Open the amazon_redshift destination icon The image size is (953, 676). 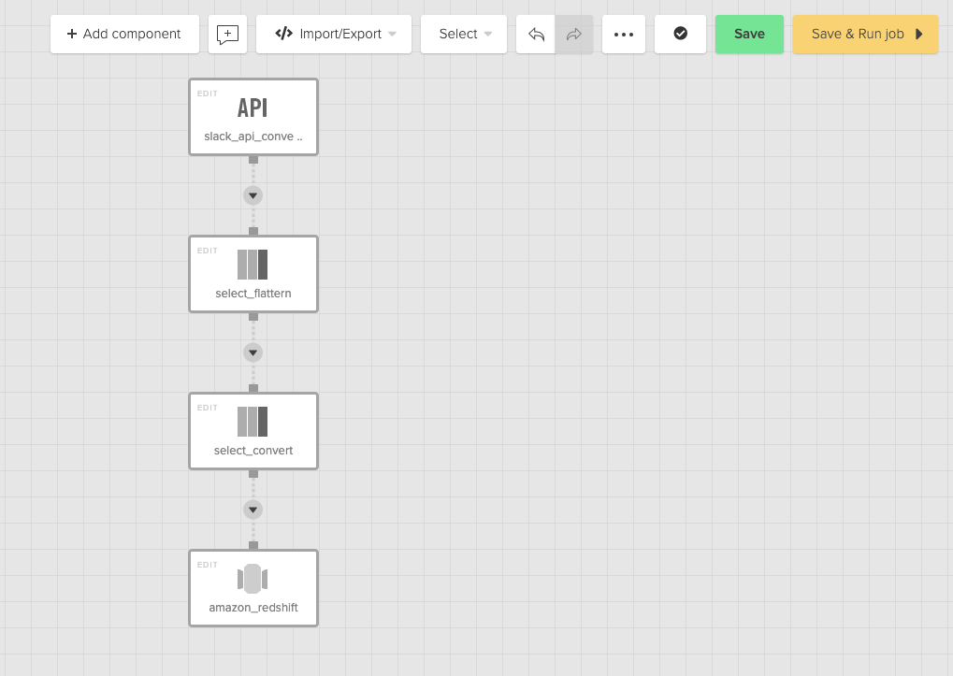coord(253,579)
